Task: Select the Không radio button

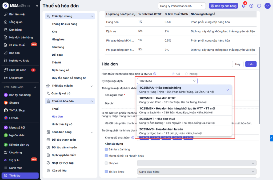Action: (x=186, y=74)
